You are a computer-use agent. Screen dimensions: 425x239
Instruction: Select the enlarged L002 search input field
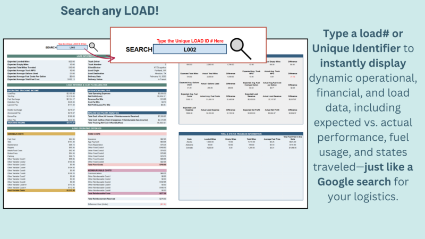(x=190, y=49)
